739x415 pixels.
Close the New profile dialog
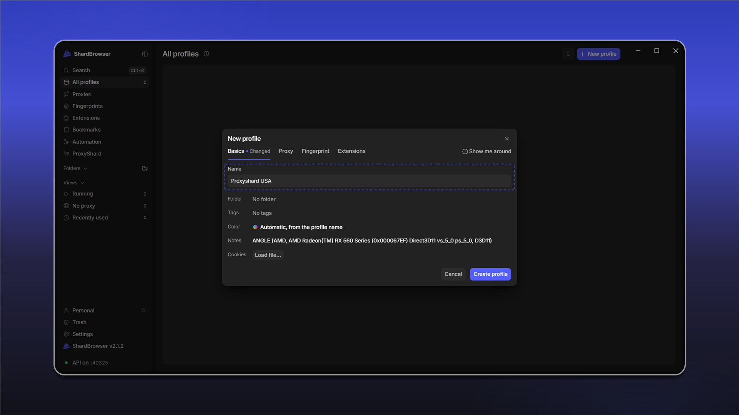click(507, 139)
